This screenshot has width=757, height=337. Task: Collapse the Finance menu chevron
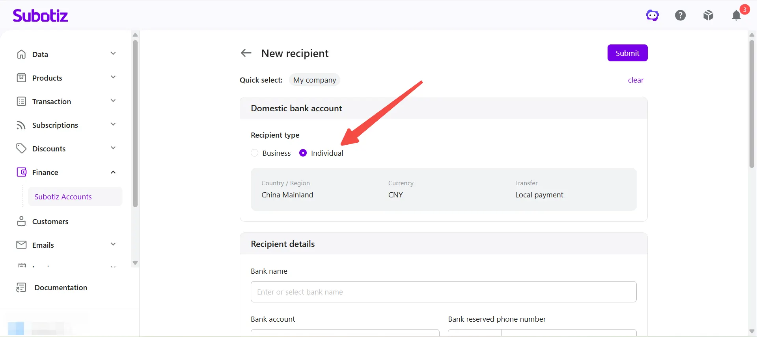pos(113,172)
